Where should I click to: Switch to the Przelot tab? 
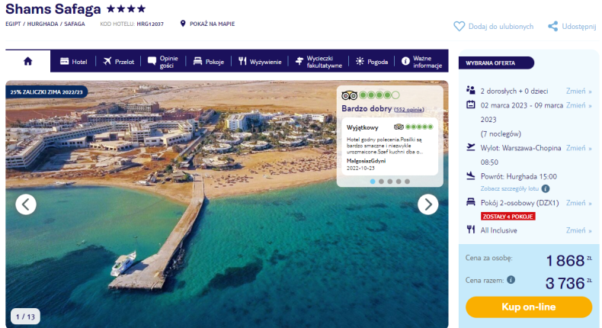(119, 62)
